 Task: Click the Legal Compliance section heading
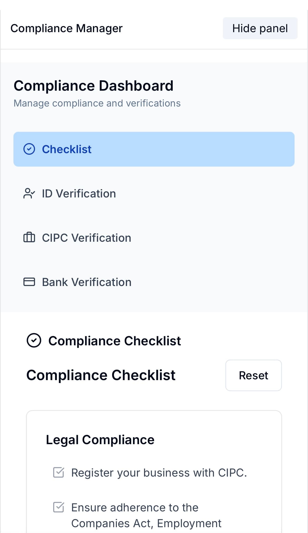[100, 439]
